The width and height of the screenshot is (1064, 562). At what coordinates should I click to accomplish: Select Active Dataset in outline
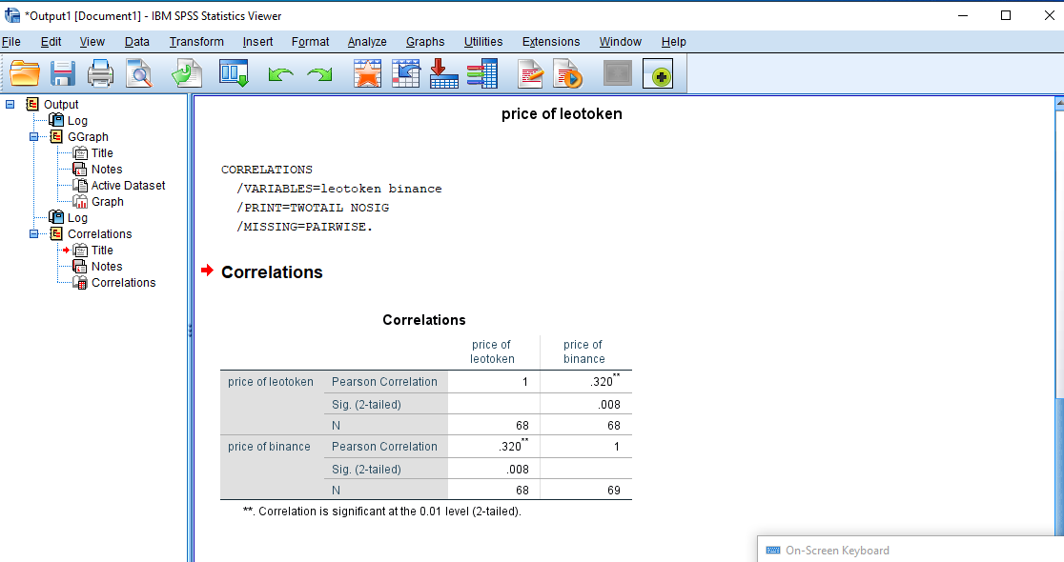click(129, 185)
